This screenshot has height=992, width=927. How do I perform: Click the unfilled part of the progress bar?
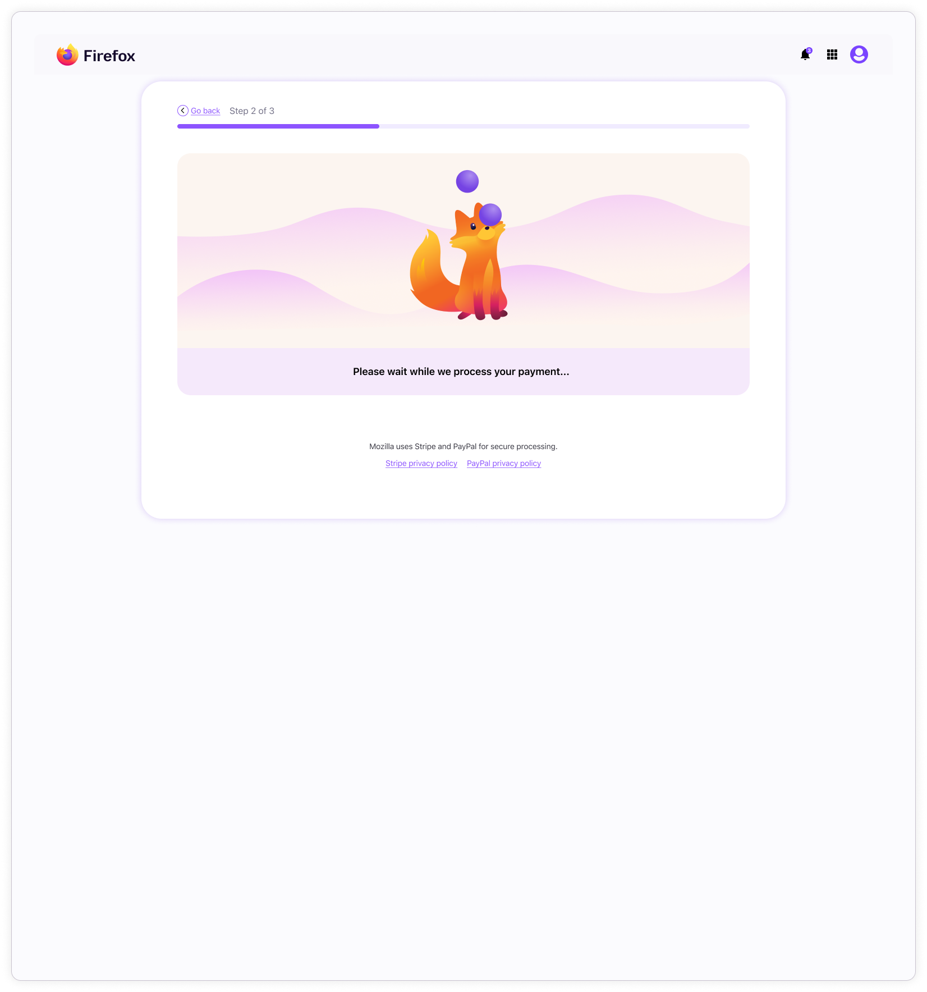click(x=565, y=126)
